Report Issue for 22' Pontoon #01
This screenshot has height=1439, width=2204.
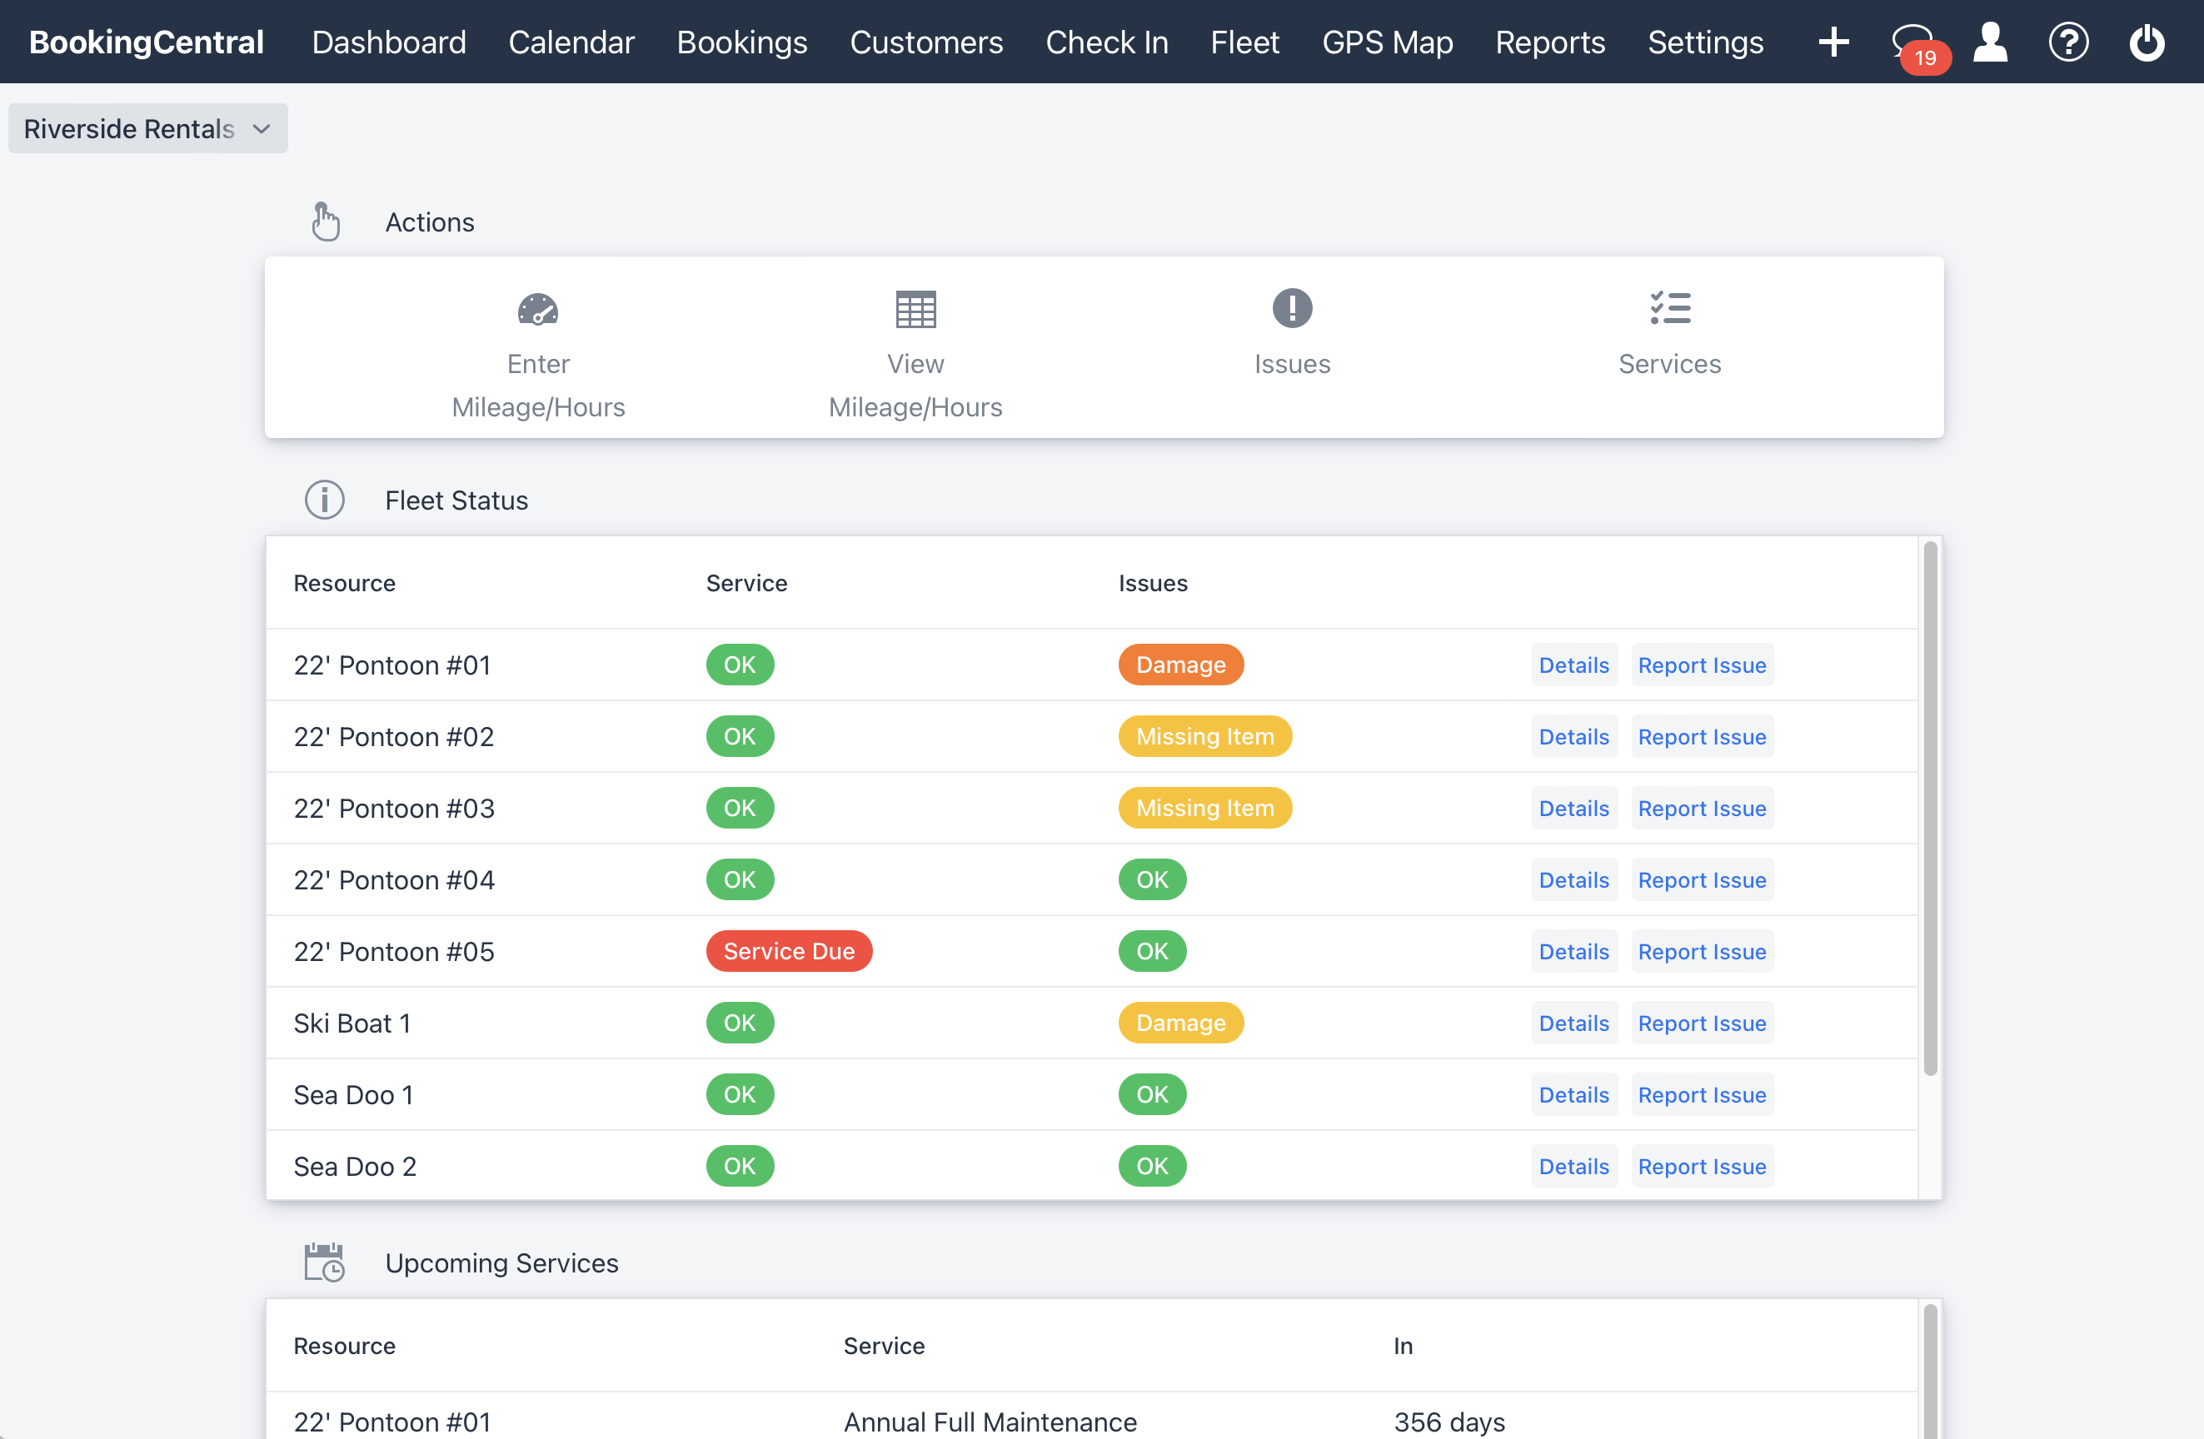[x=1702, y=665]
